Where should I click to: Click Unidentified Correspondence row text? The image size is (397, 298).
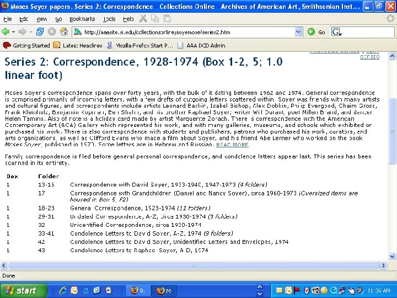136,225
